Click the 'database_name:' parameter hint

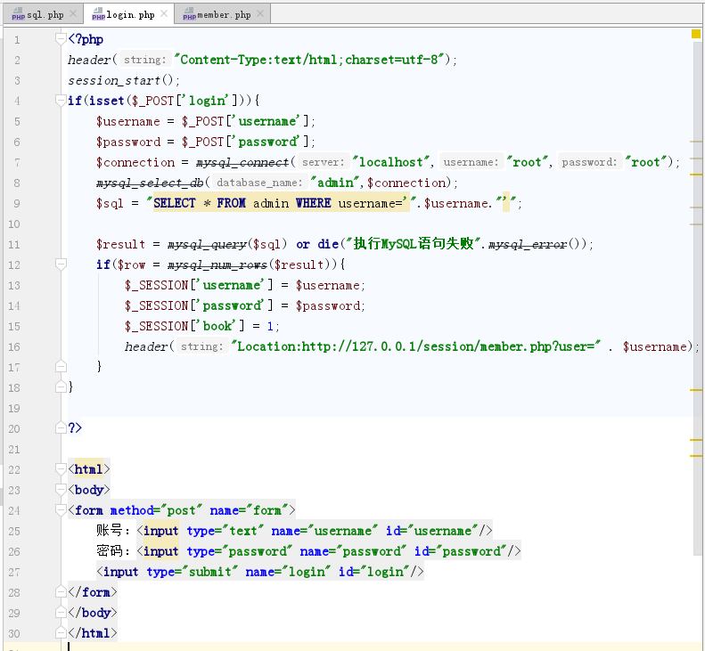tap(260, 183)
